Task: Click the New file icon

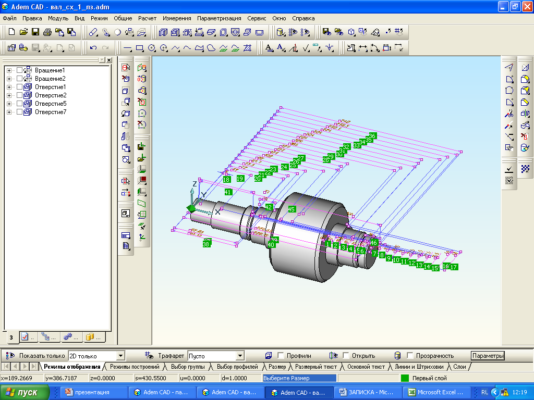Action: tap(11, 32)
